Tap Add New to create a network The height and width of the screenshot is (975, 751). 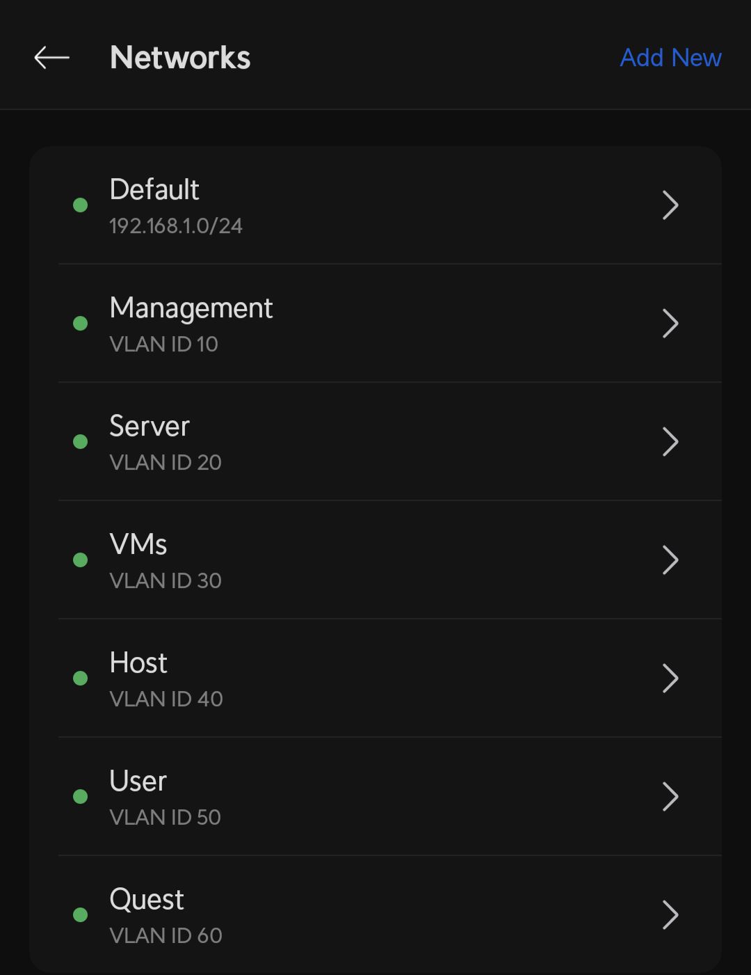670,58
